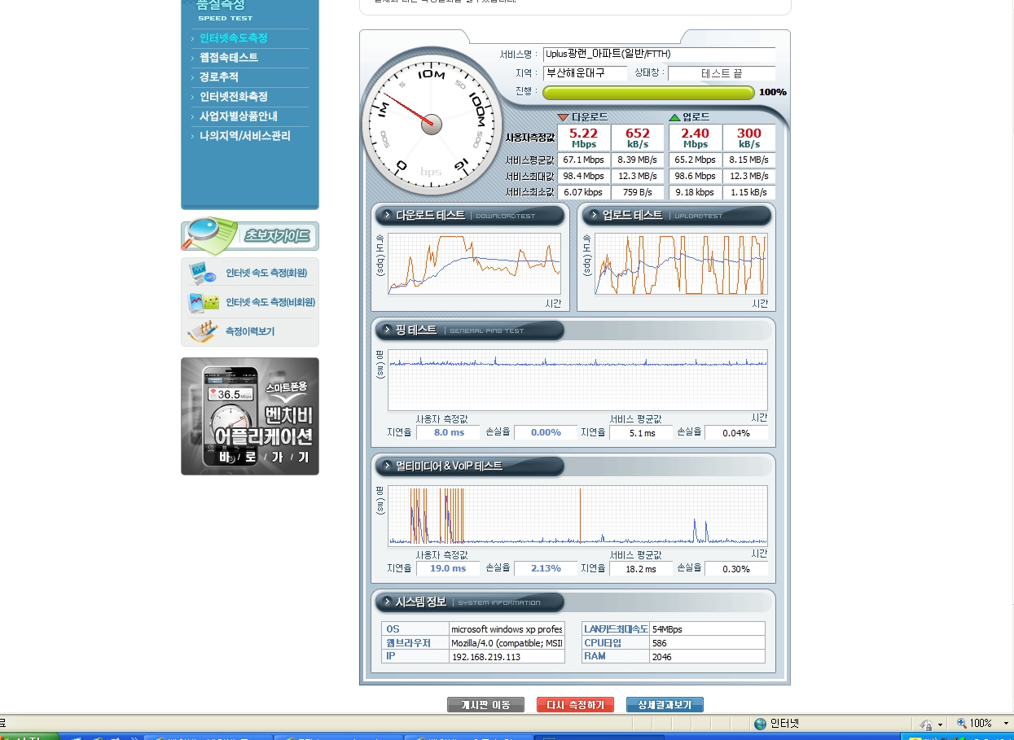The image size is (1014, 740).
Task: Click the 핑 테스트 header arrow icon
Action: point(388,331)
